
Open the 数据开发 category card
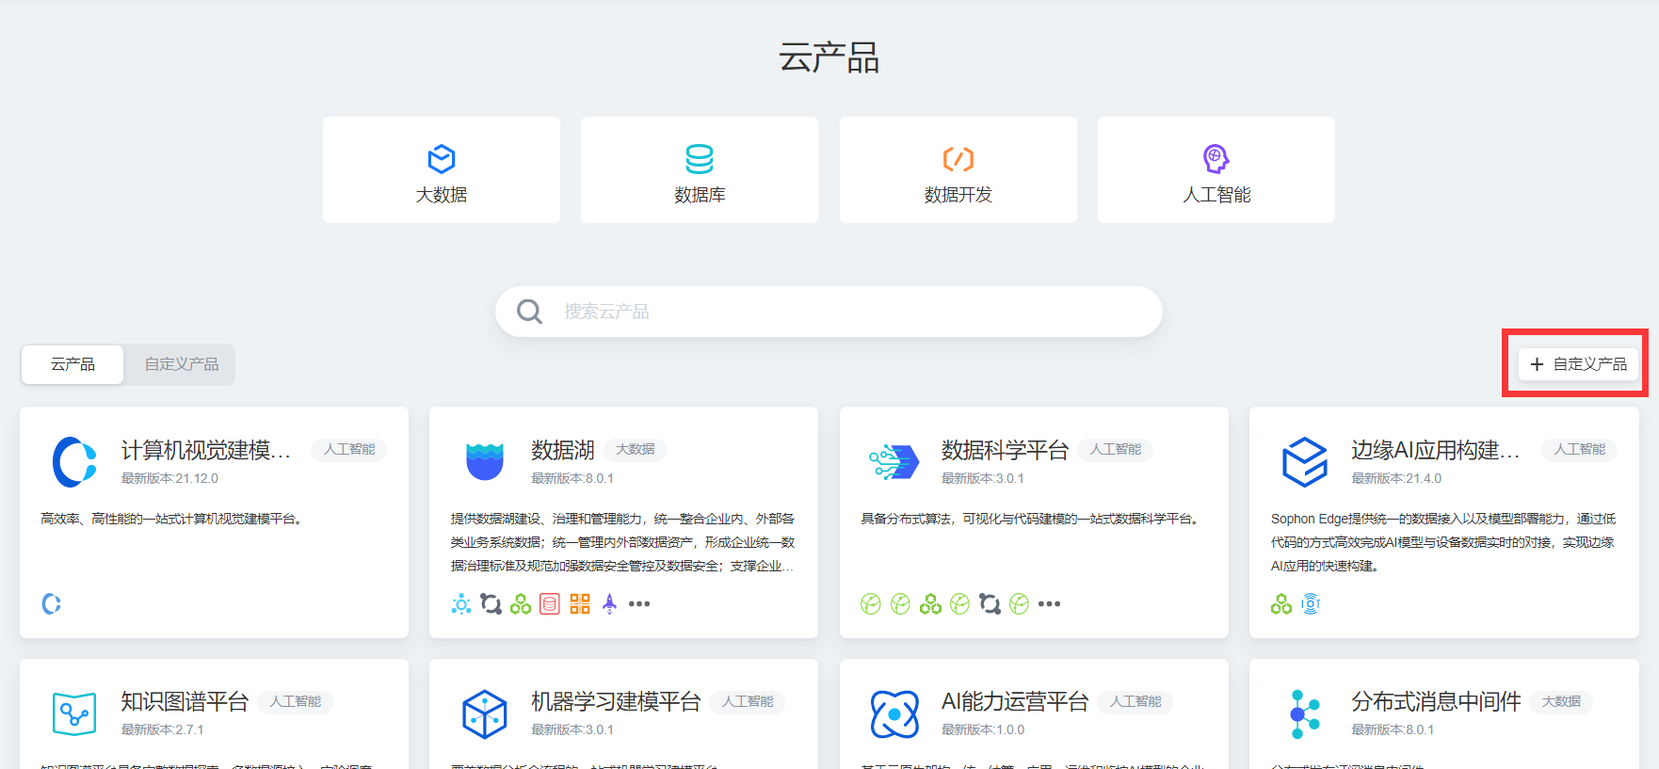click(x=958, y=170)
